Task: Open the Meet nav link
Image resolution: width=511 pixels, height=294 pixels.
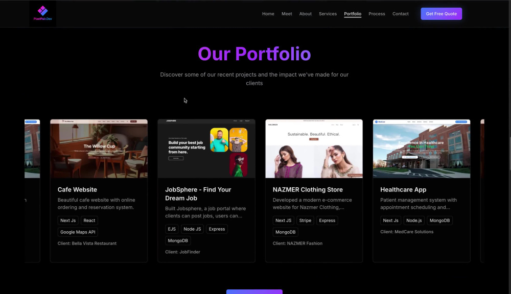Action: pyautogui.click(x=287, y=14)
